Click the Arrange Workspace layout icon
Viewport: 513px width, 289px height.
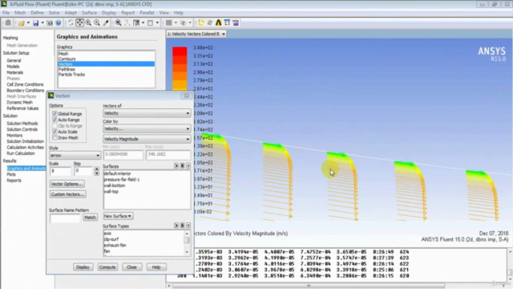[x=136, y=22]
